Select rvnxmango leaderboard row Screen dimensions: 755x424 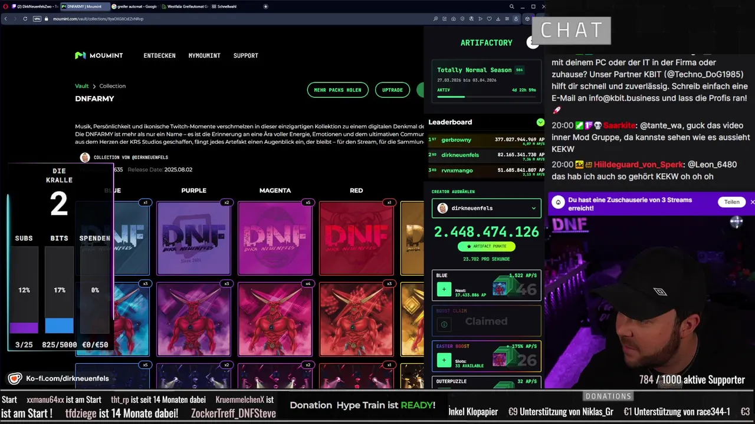pos(487,171)
